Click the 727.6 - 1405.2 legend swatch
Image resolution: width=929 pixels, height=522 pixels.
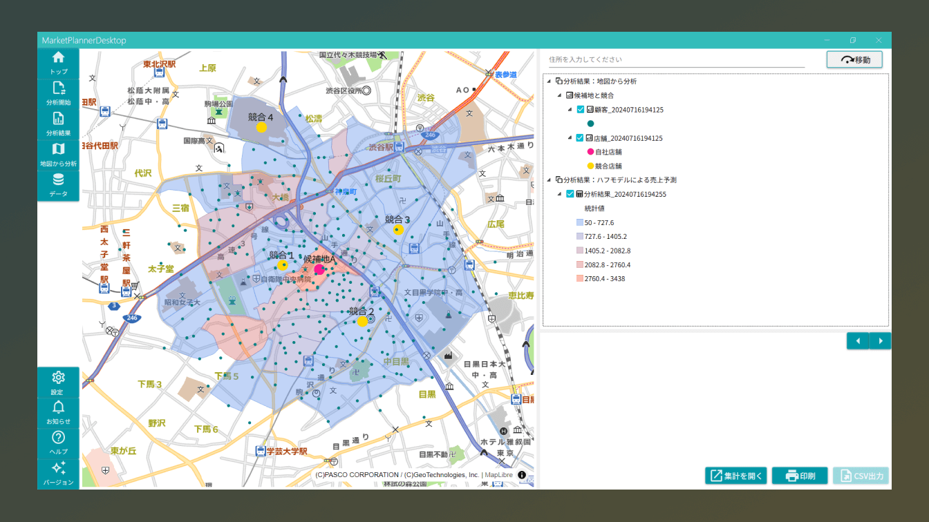(x=580, y=237)
